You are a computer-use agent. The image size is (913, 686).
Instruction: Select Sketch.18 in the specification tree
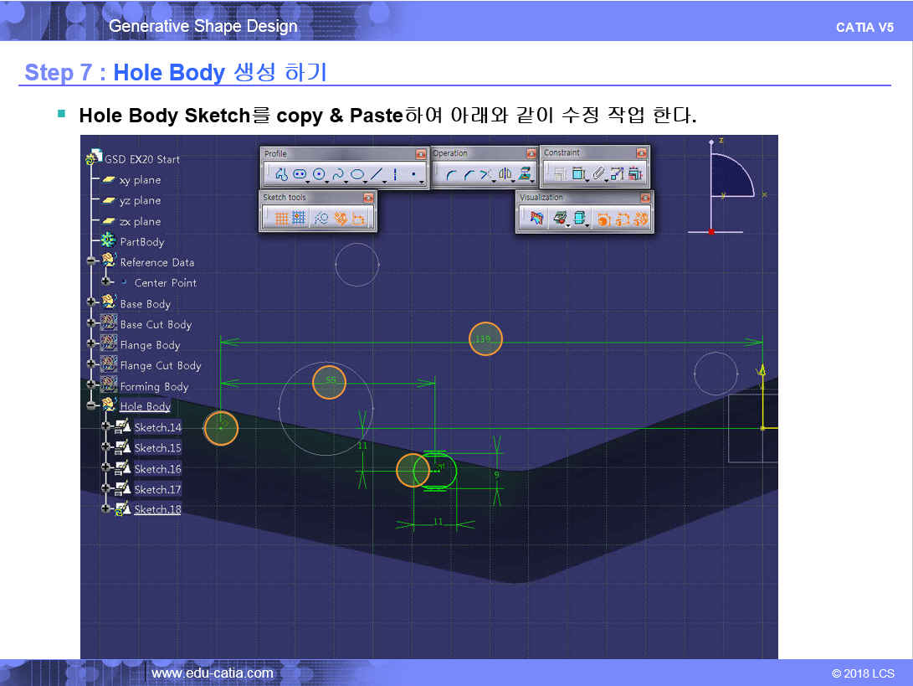coord(157,509)
